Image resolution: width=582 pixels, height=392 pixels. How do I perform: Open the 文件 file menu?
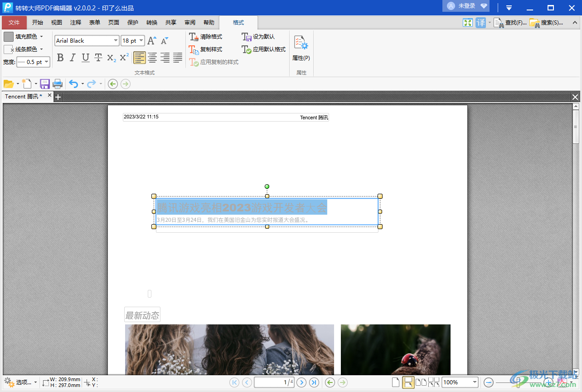point(14,23)
